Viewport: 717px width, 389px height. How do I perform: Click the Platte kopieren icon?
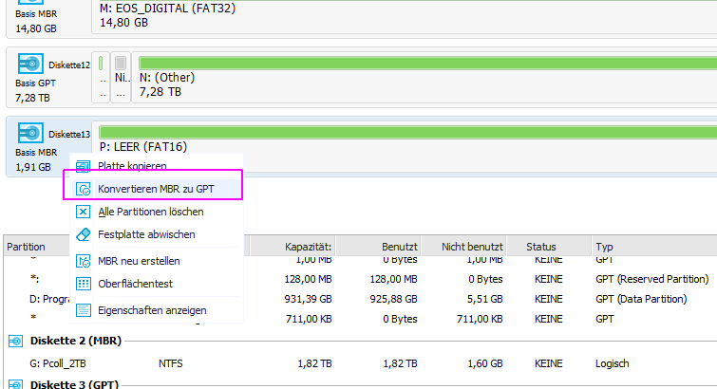[83, 166]
